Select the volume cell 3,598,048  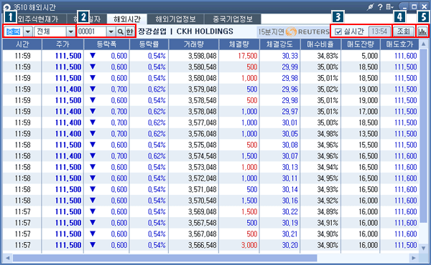pyautogui.click(x=194, y=56)
